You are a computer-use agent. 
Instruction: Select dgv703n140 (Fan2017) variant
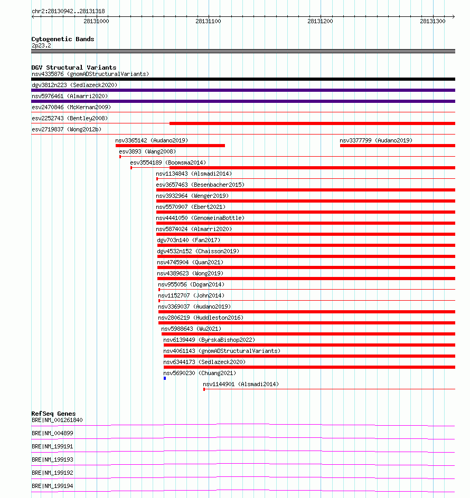coord(189,241)
